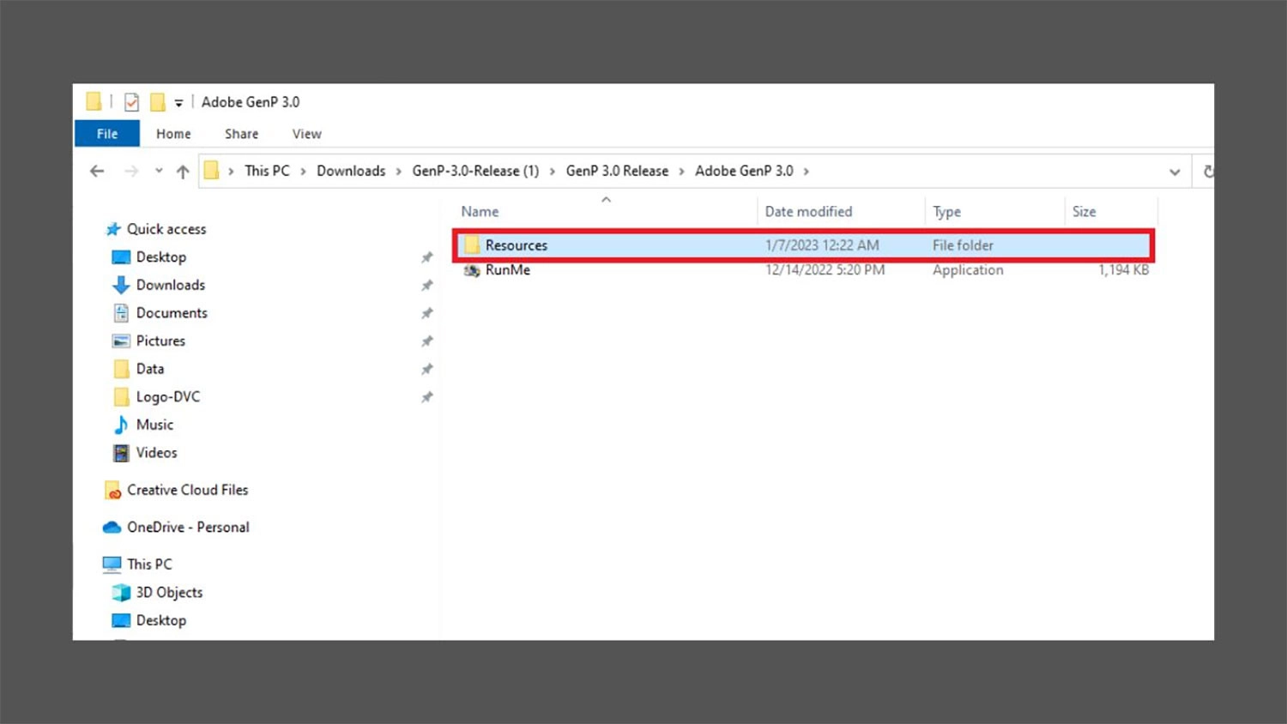This screenshot has height=724, width=1287.
Task: Open Documents in Quick access
Action: point(172,313)
